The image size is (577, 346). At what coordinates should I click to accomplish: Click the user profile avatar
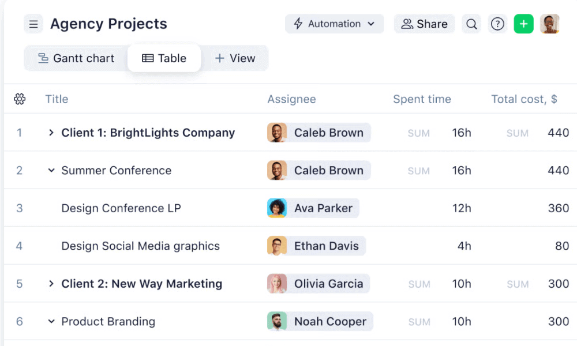point(550,24)
